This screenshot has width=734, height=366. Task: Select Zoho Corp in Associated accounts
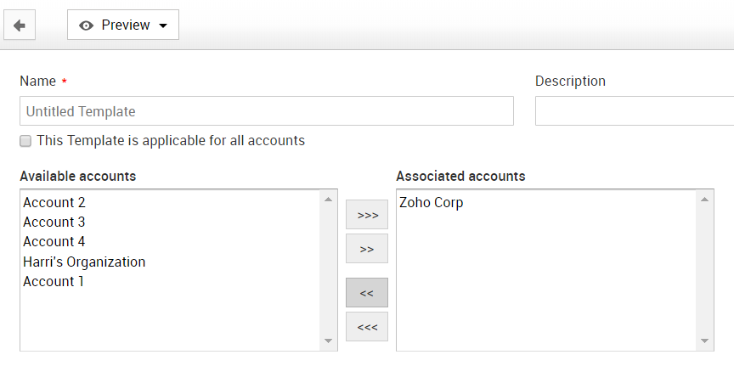click(x=432, y=203)
